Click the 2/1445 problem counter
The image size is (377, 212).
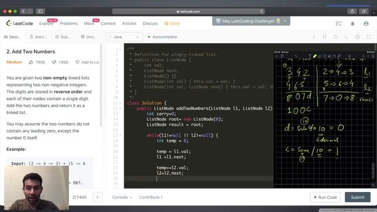point(80,197)
